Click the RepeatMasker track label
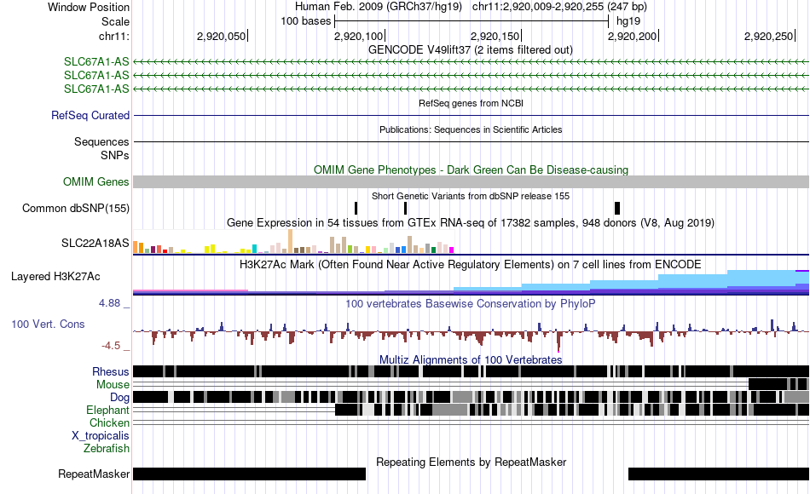The image size is (810, 494). click(x=94, y=474)
